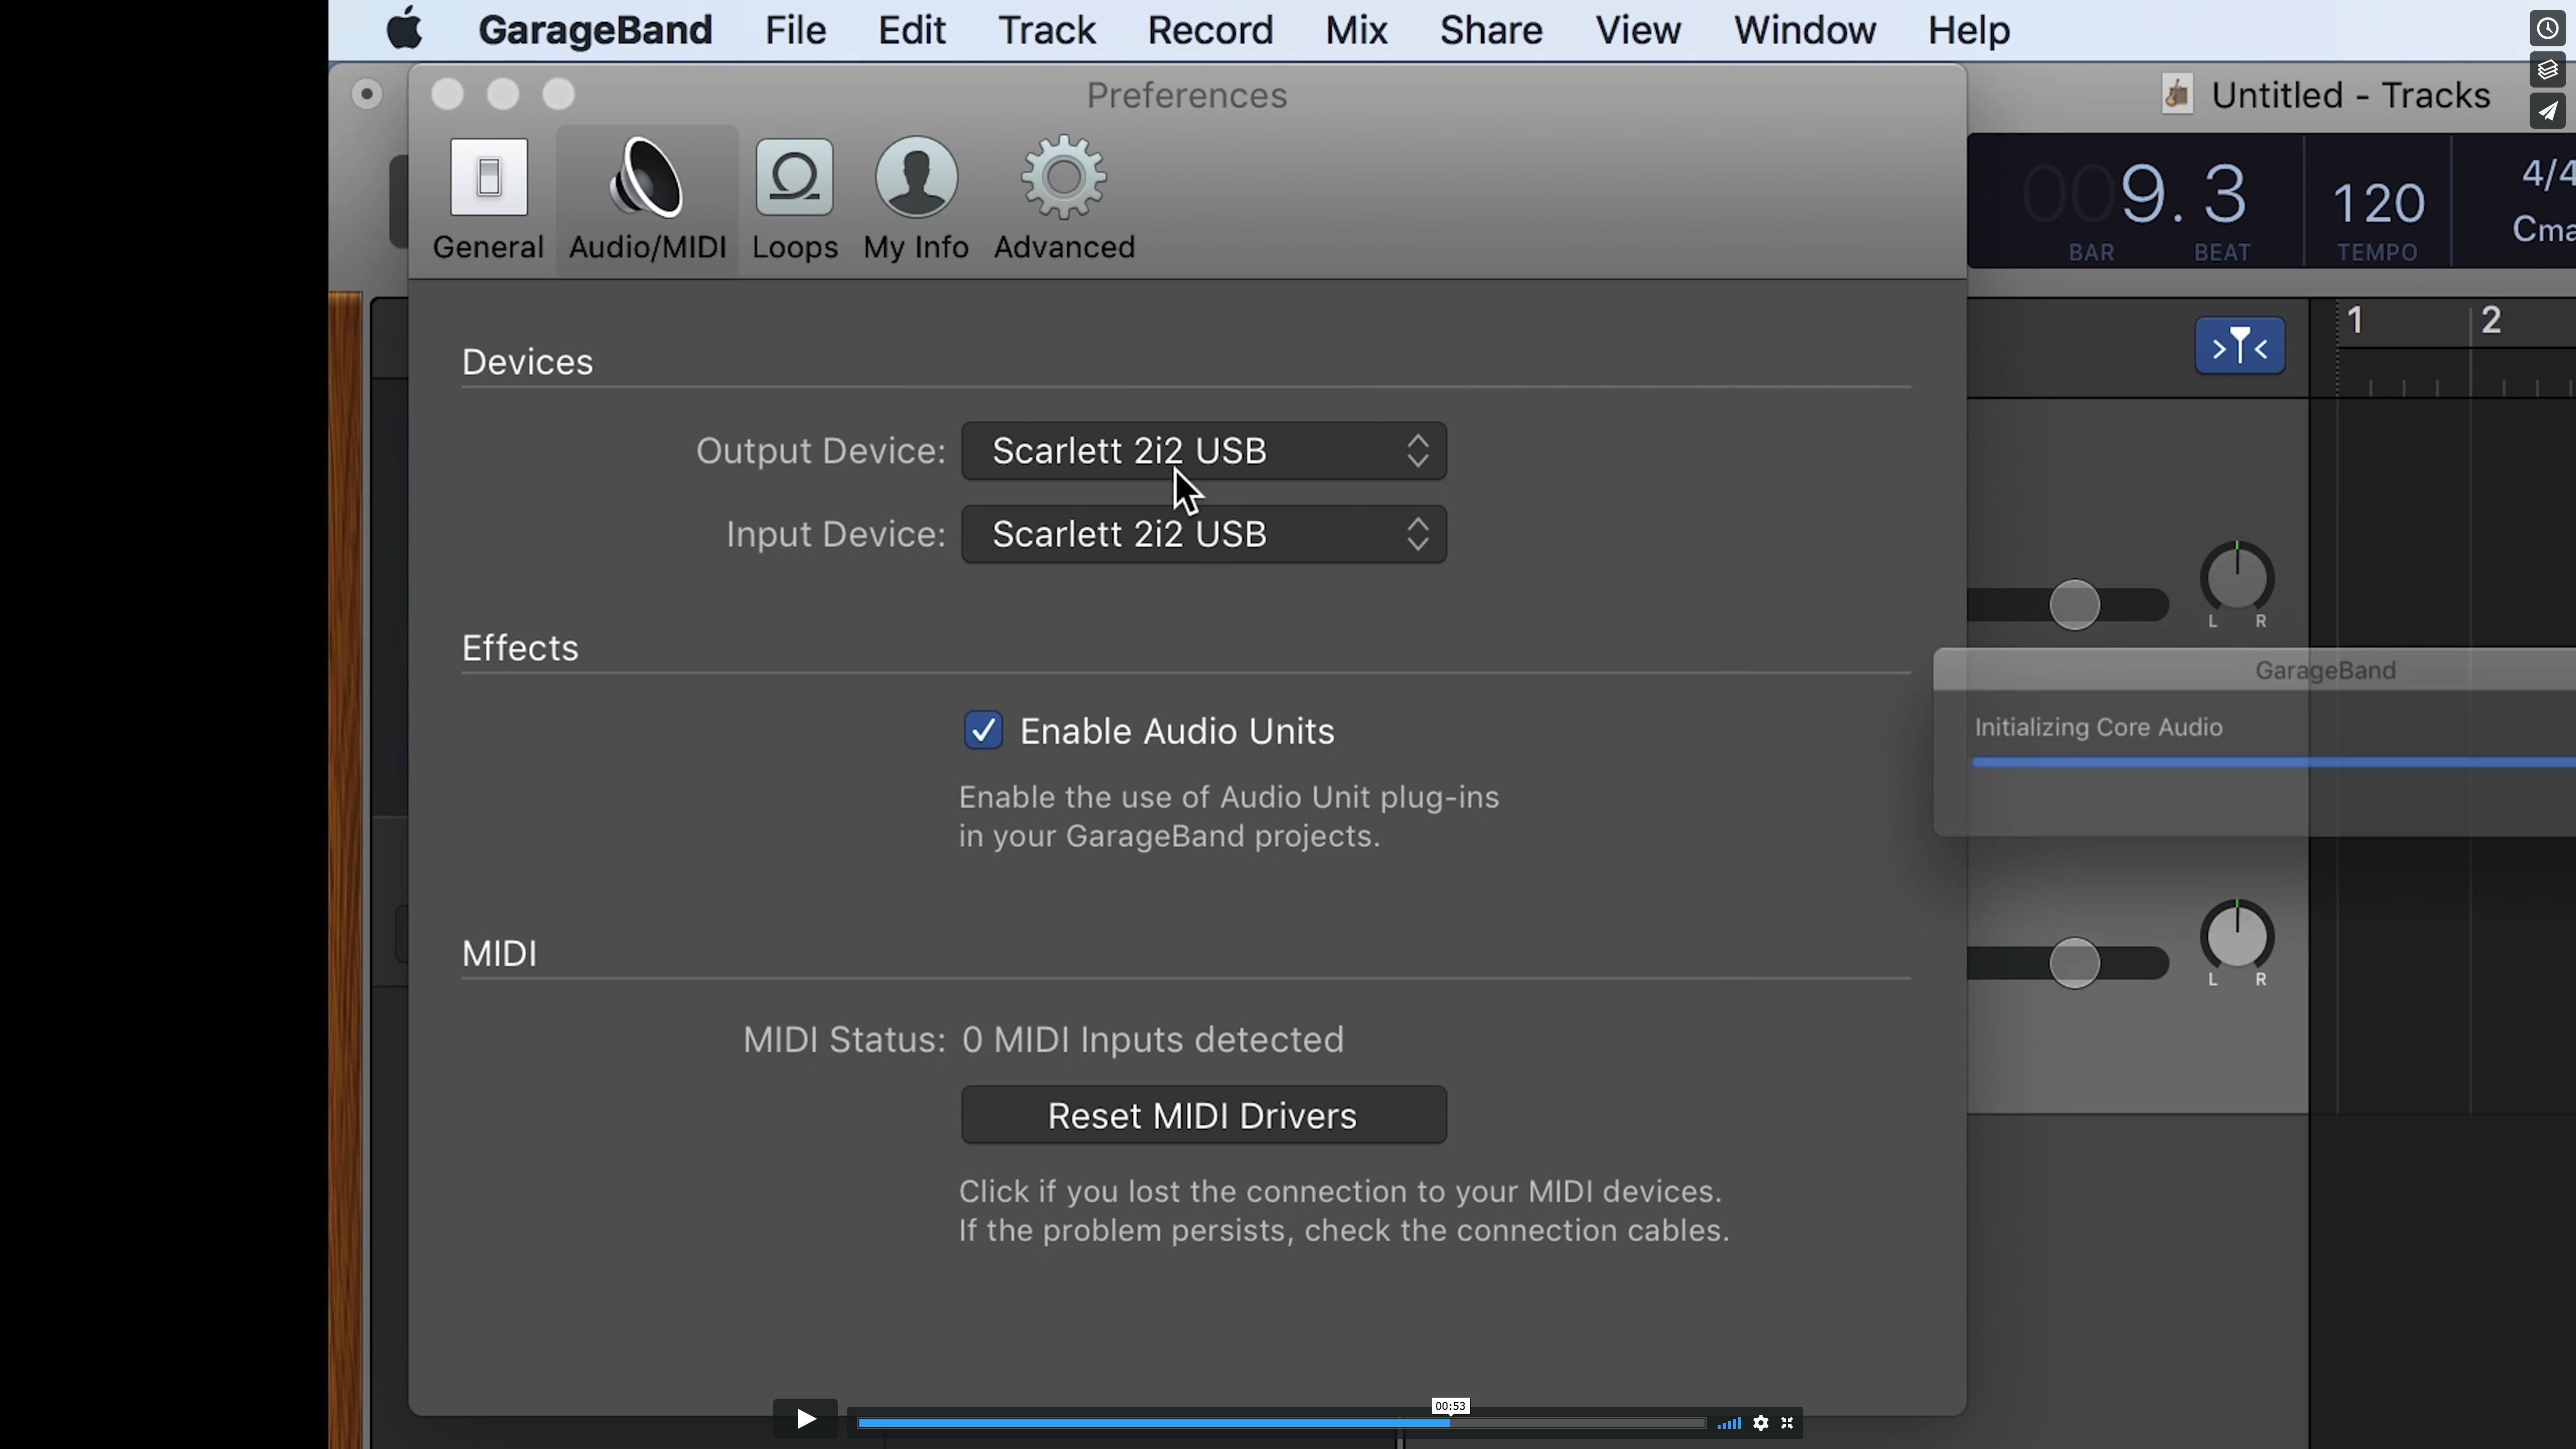Click the MIDI section heading

[499, 954]
